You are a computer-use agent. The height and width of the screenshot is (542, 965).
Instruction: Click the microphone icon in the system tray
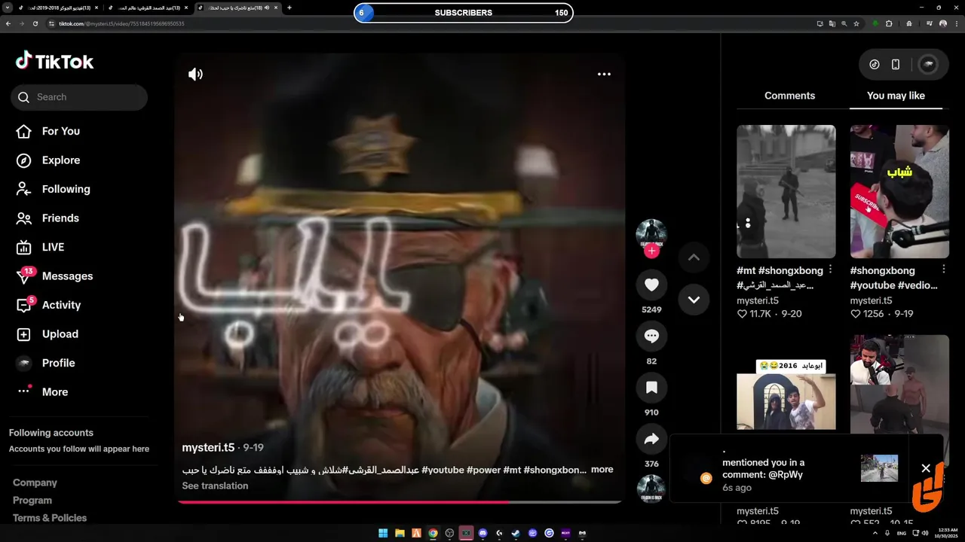click(x=887, y=533)
